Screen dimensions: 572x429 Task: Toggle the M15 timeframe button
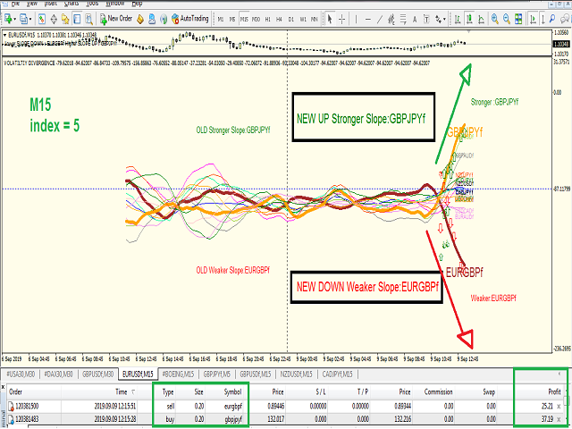click(x=244, y=19)
